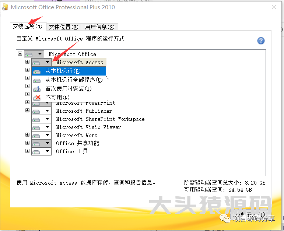
Task: Select the Microsoft SharePoint Workspace label
Action: 100,119
